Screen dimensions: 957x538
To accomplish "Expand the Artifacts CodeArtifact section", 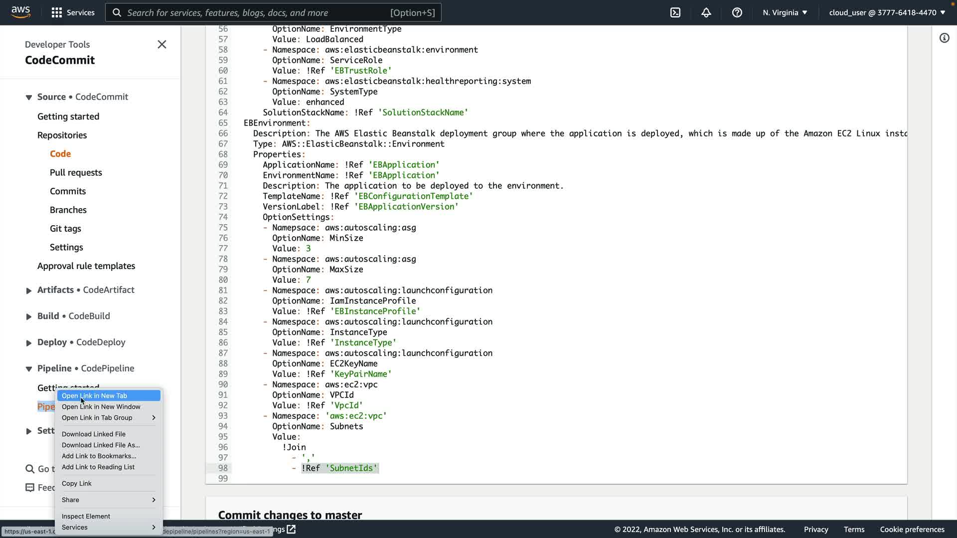I will (x=29, y=290).
